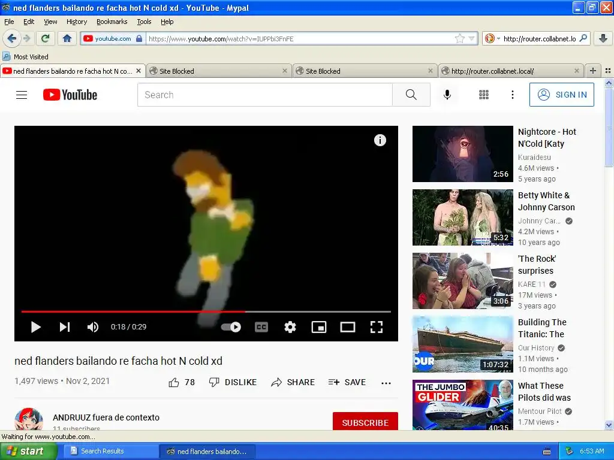The height and width of the screenshot is (460, 614).
Task: Open the Tools menu
Action: point(144,22)
